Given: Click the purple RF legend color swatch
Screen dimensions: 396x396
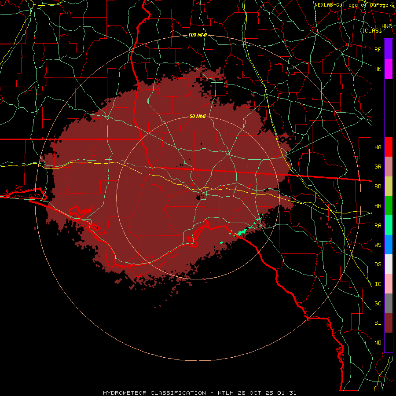Looking at the screenshot, I should (x=389, y=49).
